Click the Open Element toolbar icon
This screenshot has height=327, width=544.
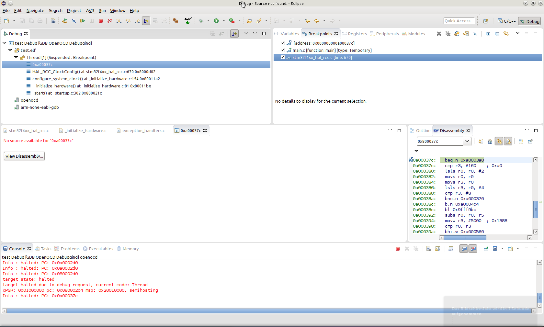tap(249, 21)
